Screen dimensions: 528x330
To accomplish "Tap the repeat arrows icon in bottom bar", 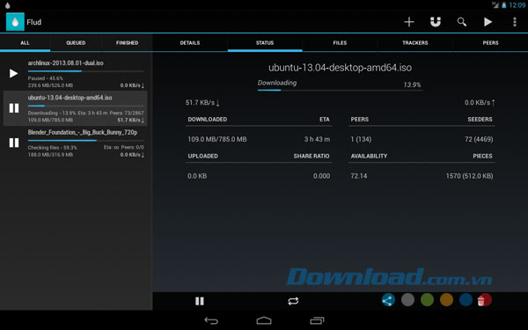I will 293,301.
